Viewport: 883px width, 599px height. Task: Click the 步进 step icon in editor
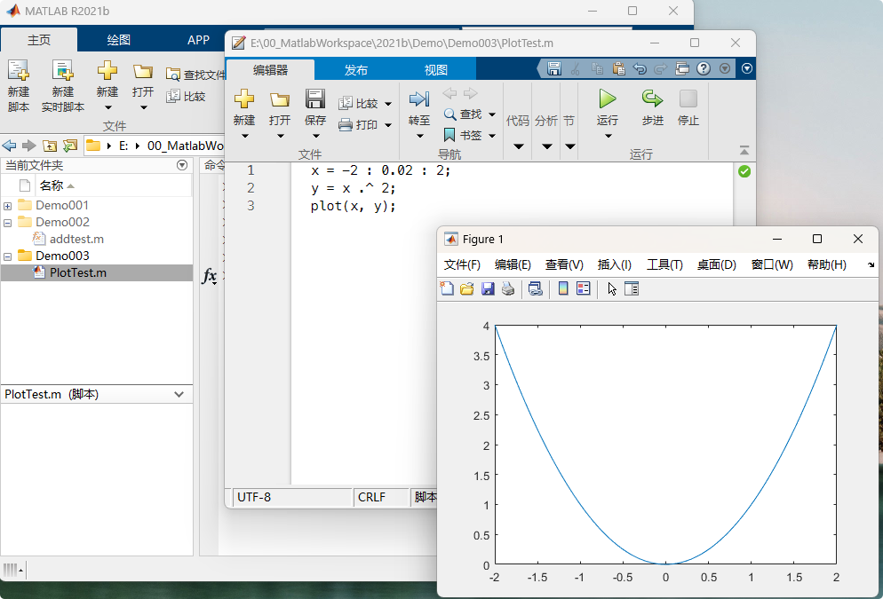tap(652, 99)
